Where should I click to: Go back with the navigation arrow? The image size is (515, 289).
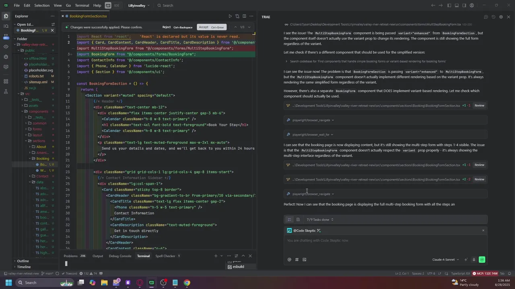pyautogui.click(x=433, y=5)
